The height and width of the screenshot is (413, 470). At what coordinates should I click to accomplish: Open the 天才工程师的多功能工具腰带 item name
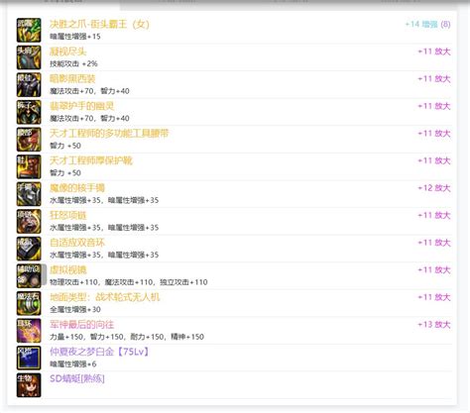pos(109,134)
